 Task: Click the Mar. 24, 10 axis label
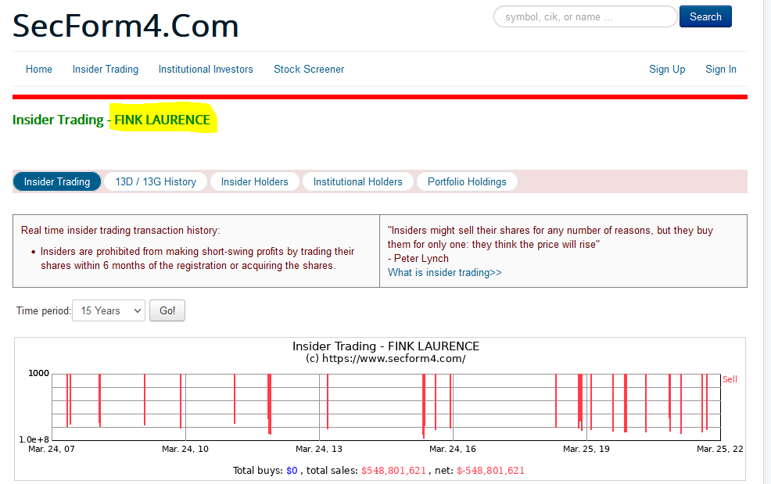click(x=185, y=449)
